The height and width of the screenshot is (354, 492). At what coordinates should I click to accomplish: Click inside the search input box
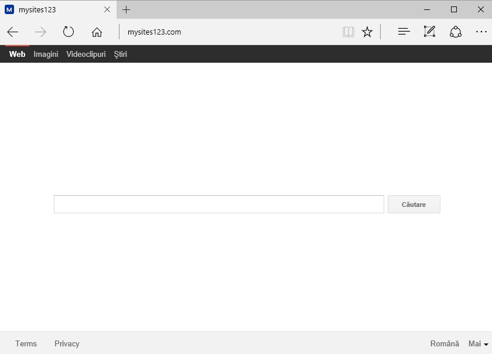[218, 204]
